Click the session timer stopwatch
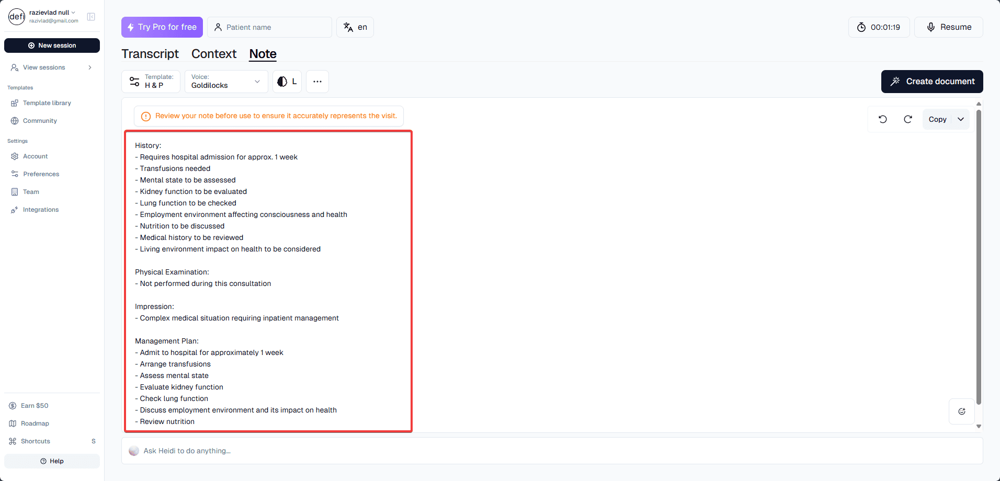Image resolution: width=1000 pixels, height=481 pixels. 879,27
